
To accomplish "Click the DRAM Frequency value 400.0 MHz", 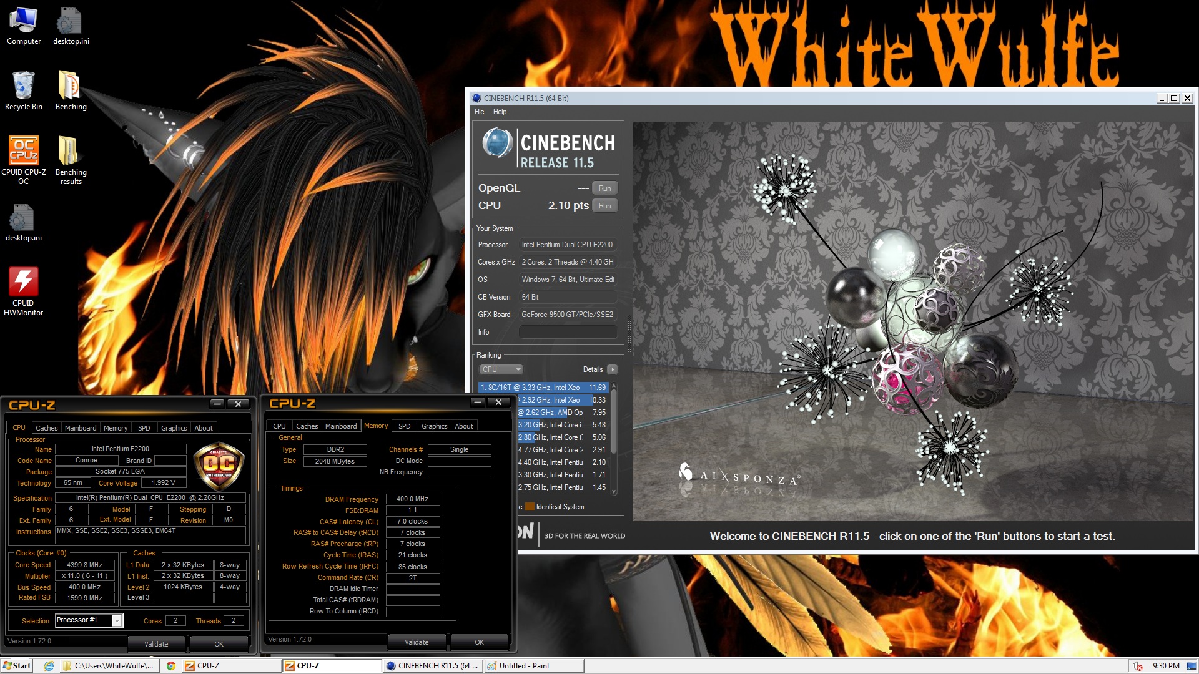I will (x=413, y=499).
